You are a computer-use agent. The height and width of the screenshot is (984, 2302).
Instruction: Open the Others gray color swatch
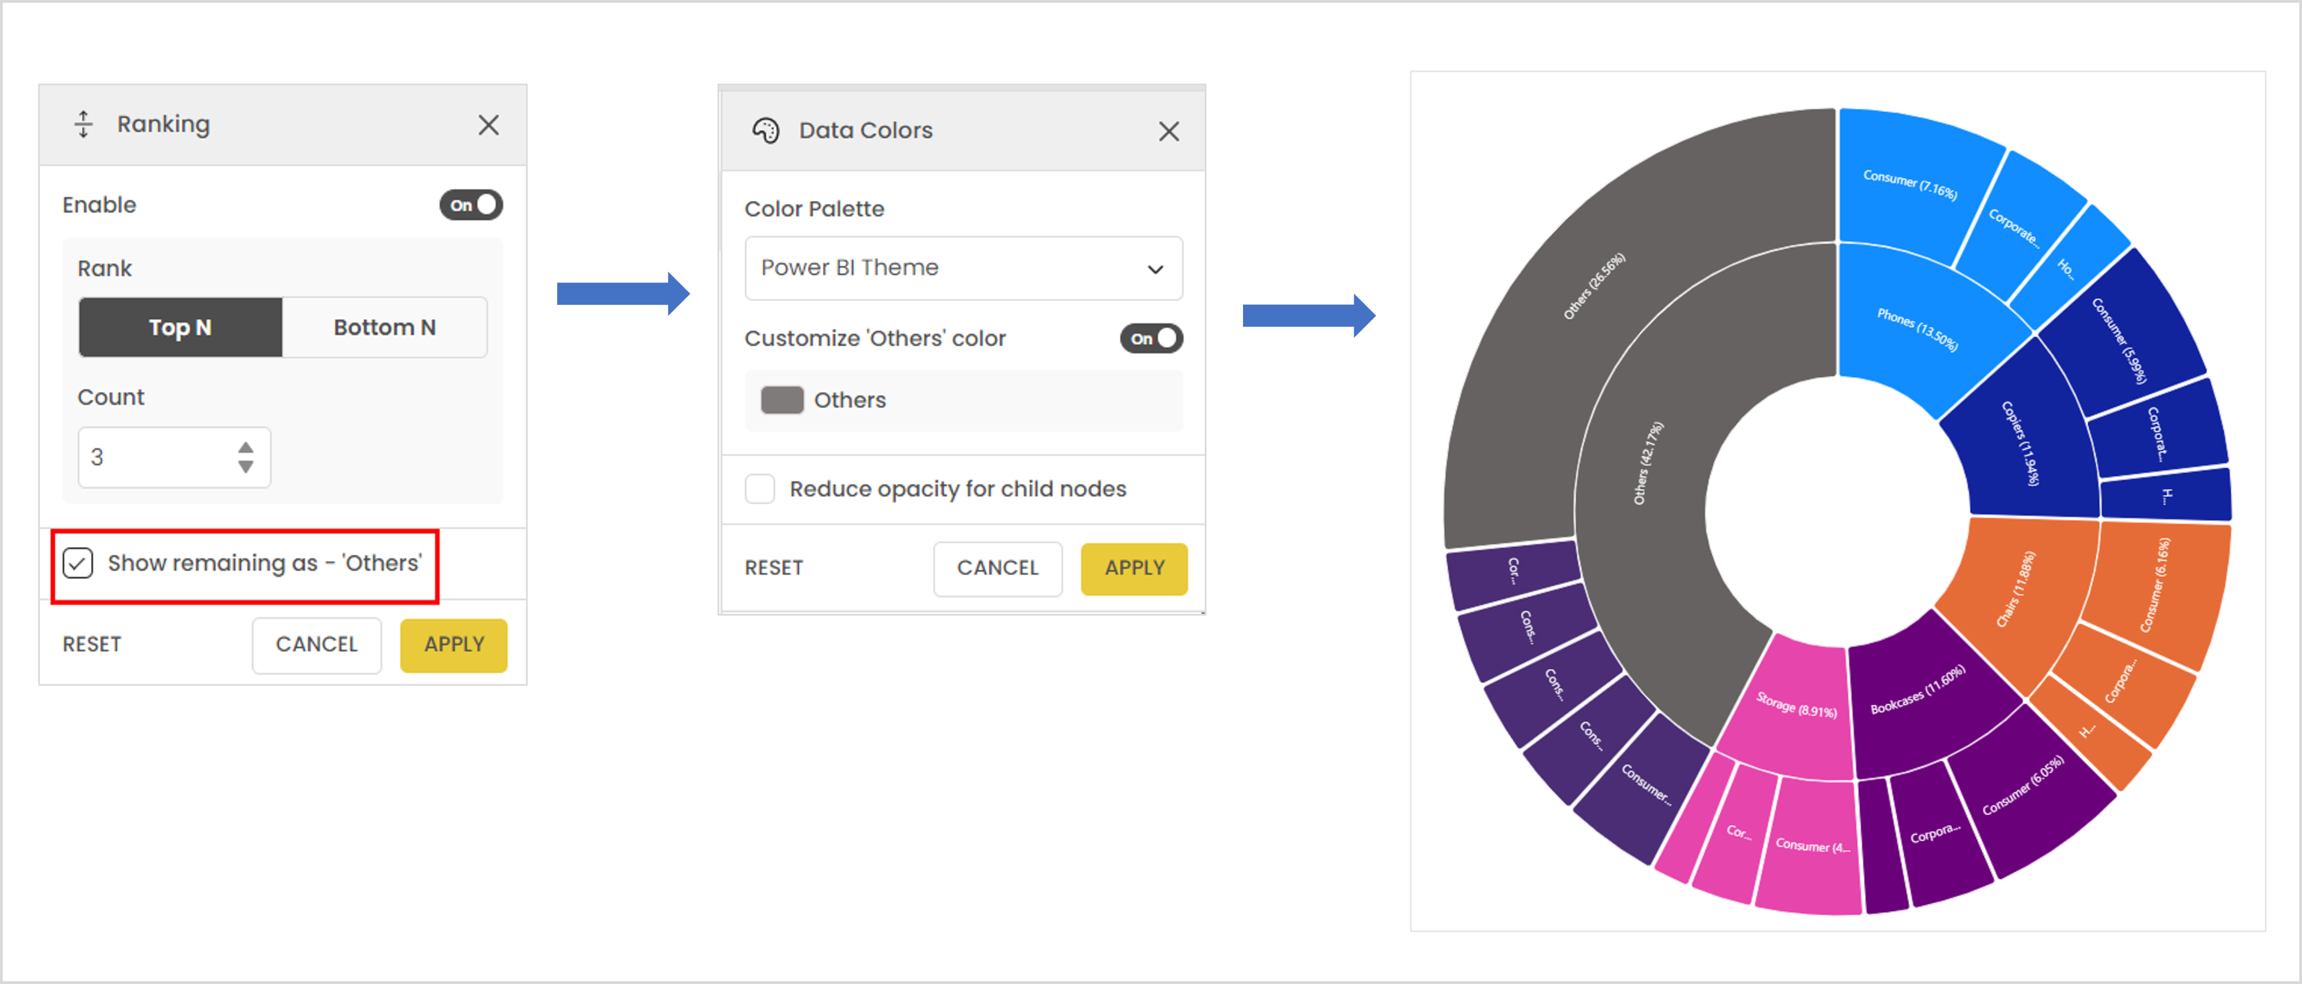782,400
